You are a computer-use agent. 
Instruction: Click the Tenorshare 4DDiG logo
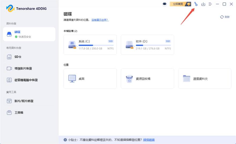point(26,8)
